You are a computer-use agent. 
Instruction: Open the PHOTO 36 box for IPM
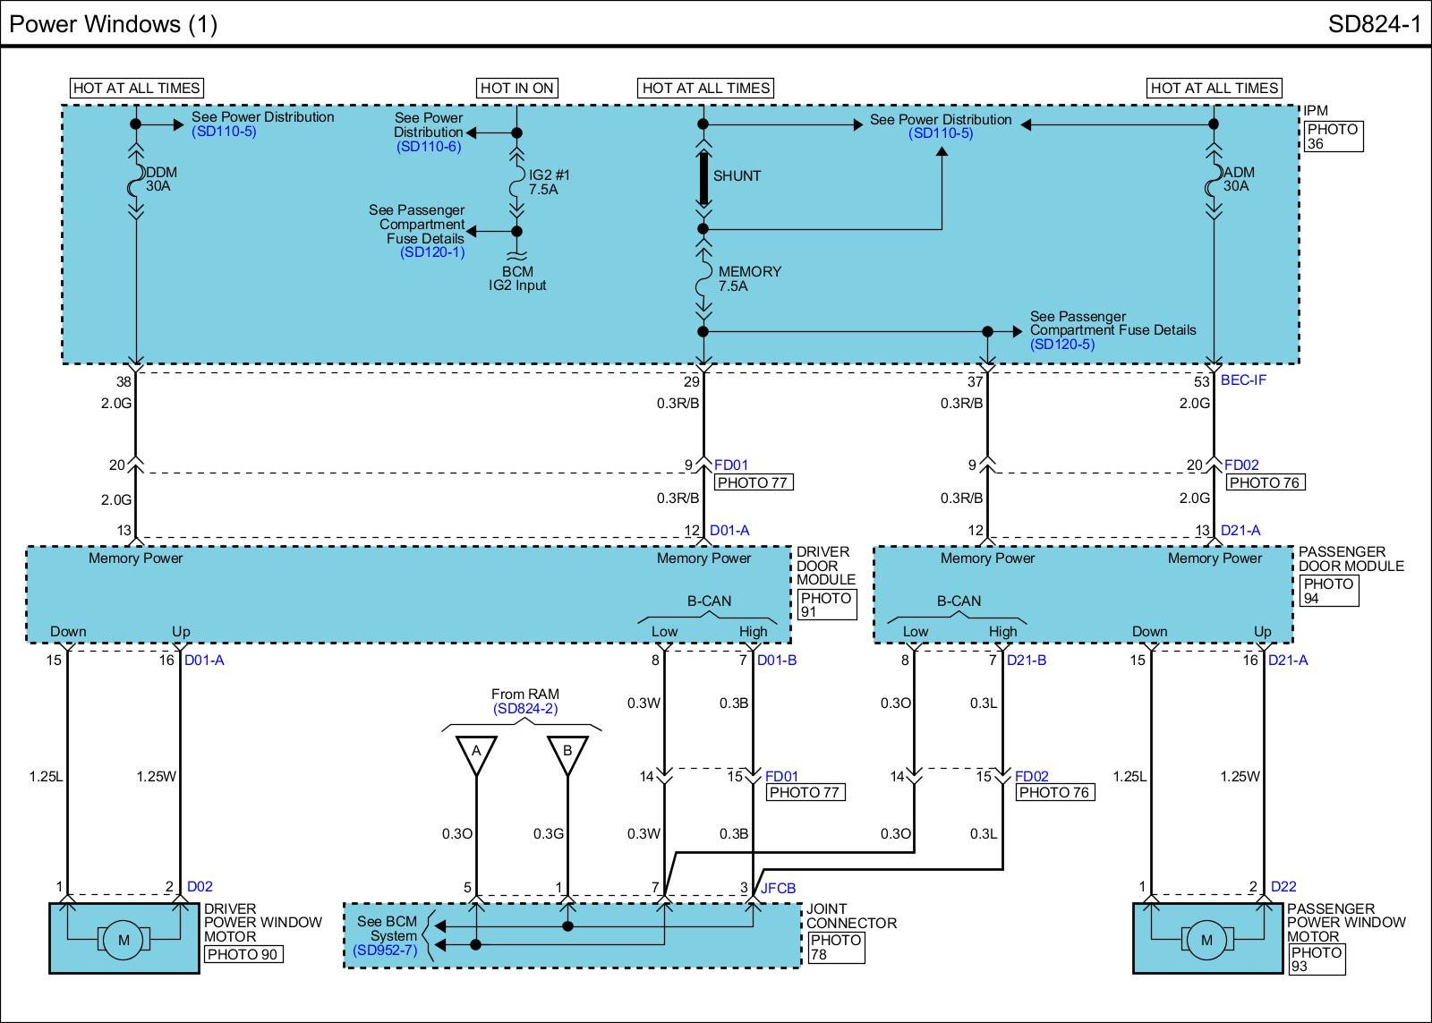(x=1332, y=136)
